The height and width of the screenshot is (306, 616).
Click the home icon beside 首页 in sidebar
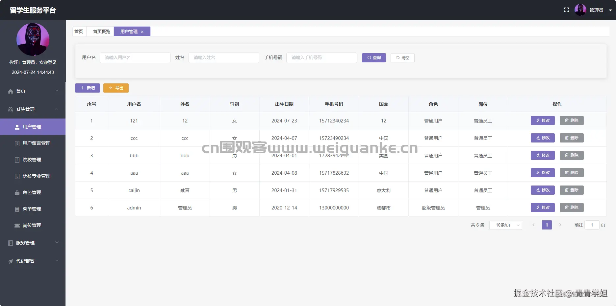coord(11,91)
